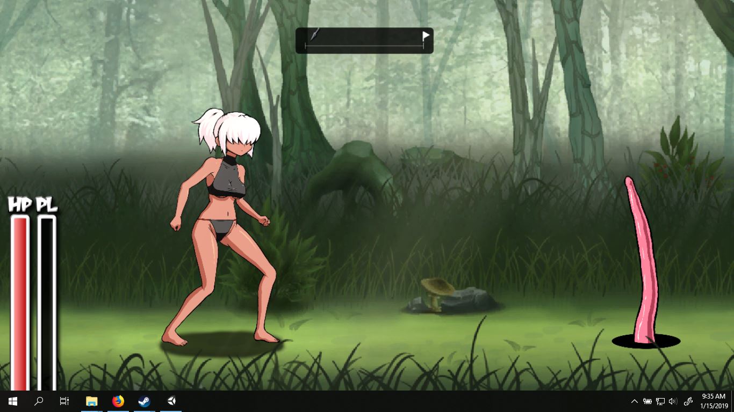The width and height of the screenshot is (734, 412).
Task: Click the position marker on level progress bar
Action: (x=315, y=35)
